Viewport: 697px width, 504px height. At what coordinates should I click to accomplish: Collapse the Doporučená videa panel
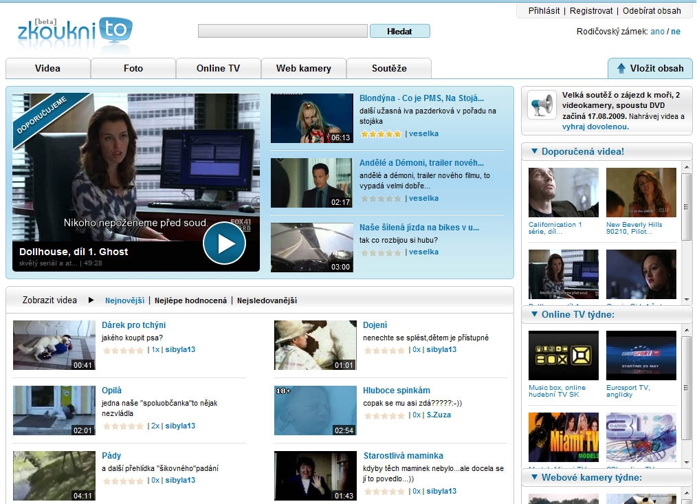[533, 151]
